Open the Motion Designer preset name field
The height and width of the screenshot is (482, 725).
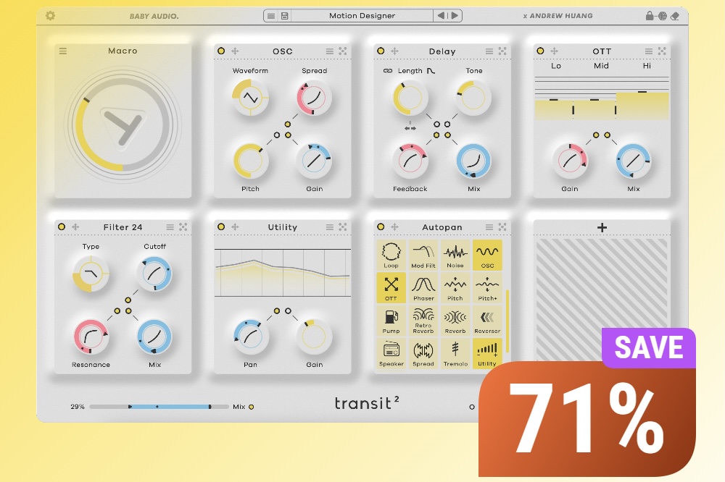[362, 16]
